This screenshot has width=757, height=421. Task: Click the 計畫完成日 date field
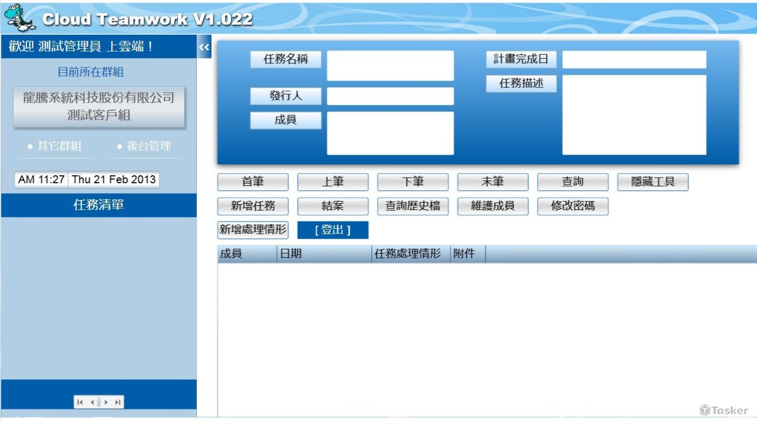(634, 59)
